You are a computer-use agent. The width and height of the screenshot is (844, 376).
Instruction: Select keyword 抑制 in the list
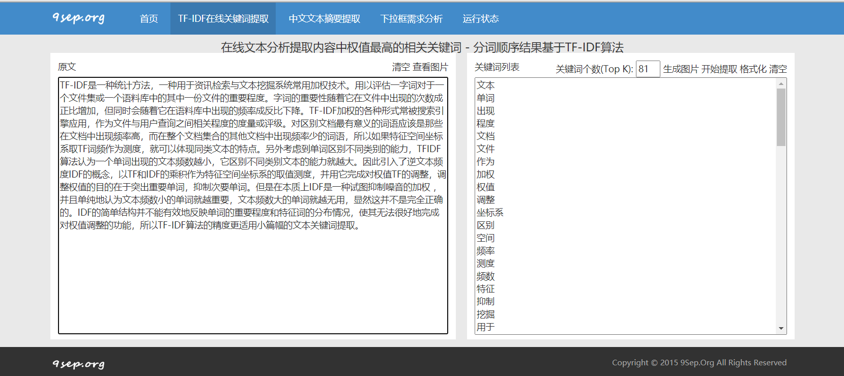(485, 302)
